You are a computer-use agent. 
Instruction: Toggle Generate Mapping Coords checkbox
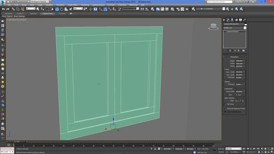(x=225, y=109)
